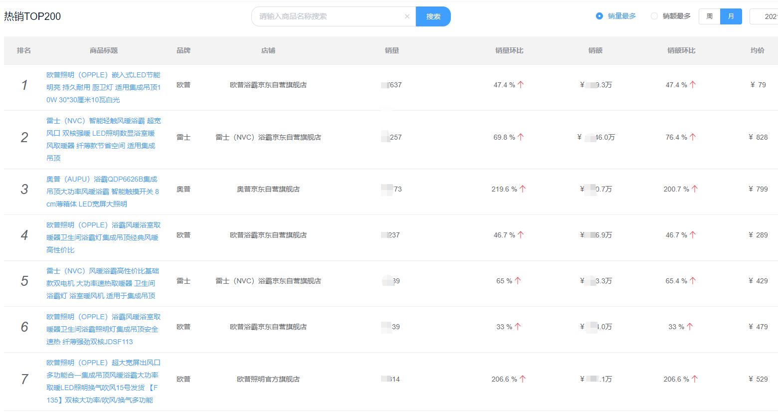The width and height of the screenshot is (778, 412).
Task: Click the 奥普京东自营旗舰店 store name
Action: [x=269, y=189]
